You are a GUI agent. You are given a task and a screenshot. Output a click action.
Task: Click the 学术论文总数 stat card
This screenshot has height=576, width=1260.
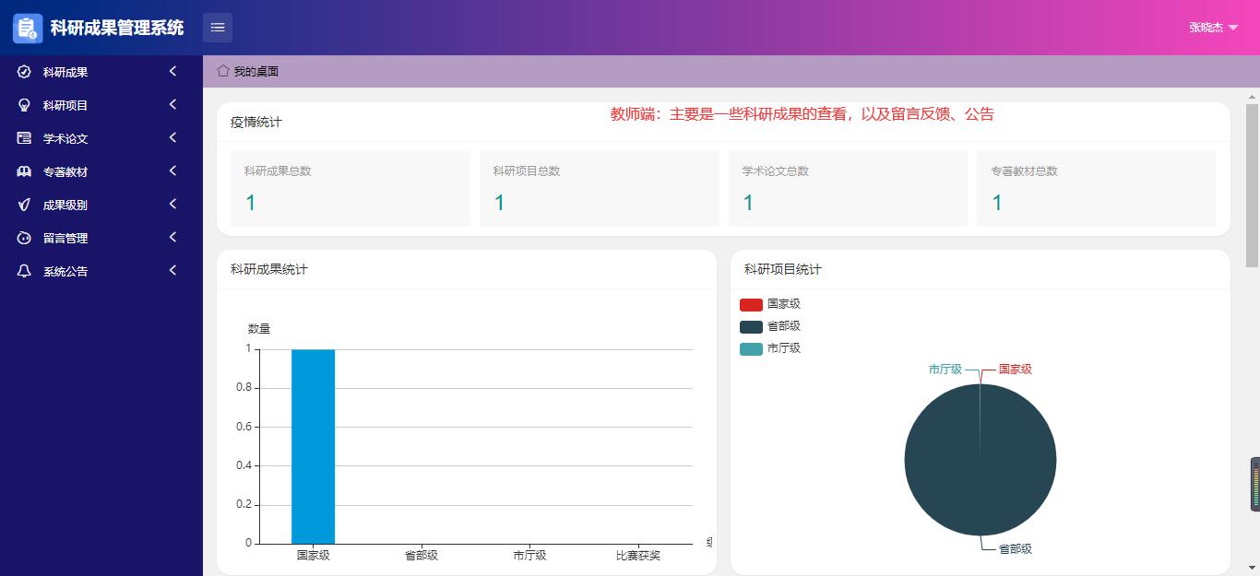(848, 189)
